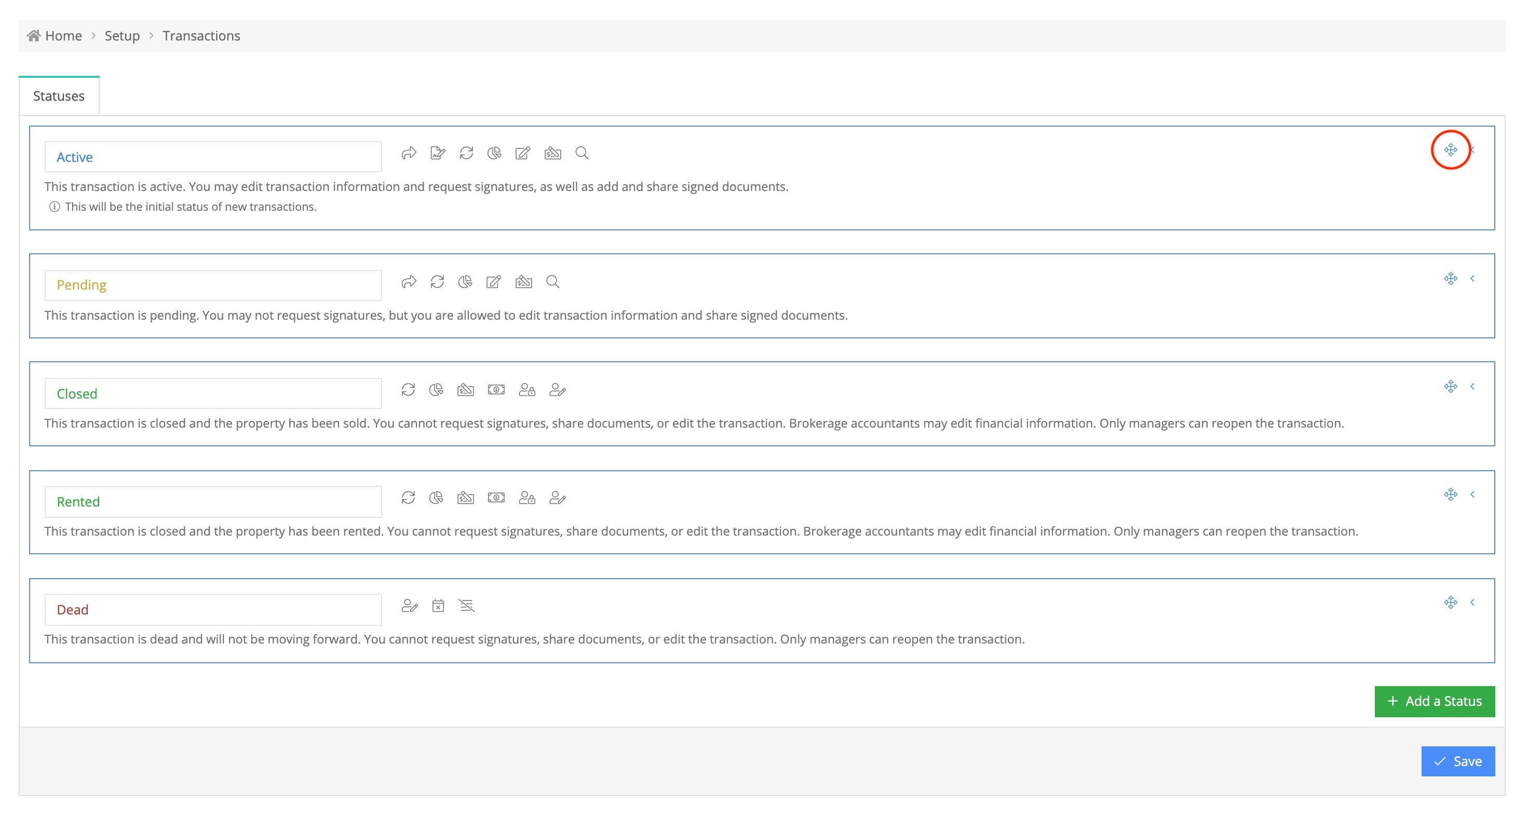Click the calendar cancel icon in Dead row
Screen dimensions: 1514x820
[x=438, y=606]
